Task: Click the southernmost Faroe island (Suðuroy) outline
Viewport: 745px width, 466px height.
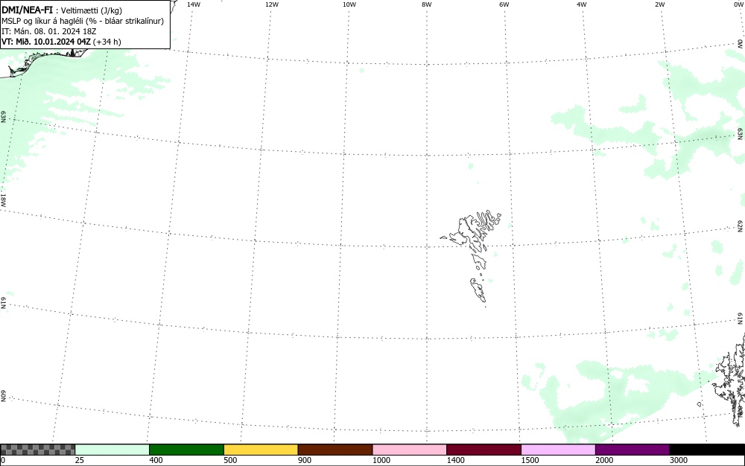Action: coord(478,290)
